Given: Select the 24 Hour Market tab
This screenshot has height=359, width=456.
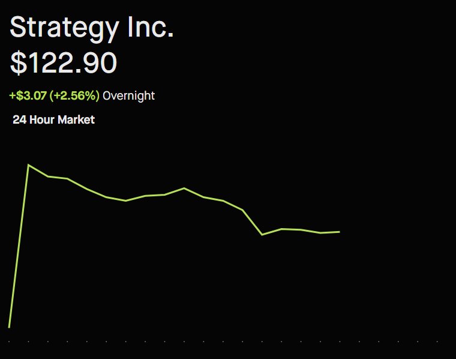Looking at the screenshot, I should [53, 119].
